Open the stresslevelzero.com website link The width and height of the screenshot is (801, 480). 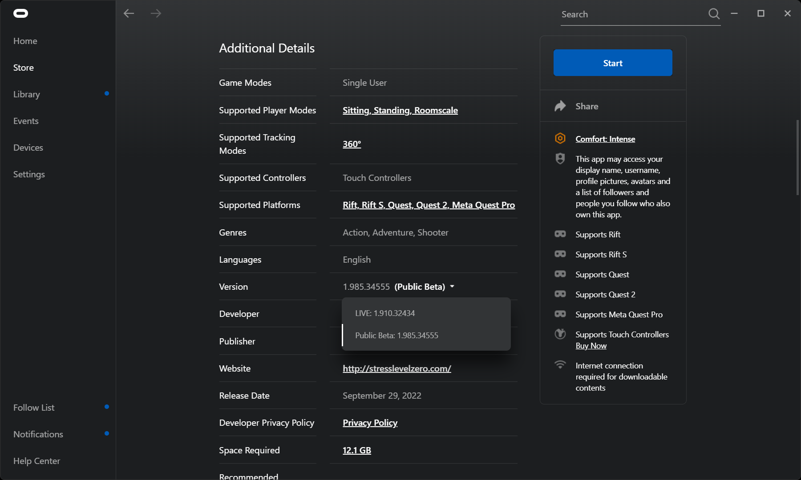396,368
